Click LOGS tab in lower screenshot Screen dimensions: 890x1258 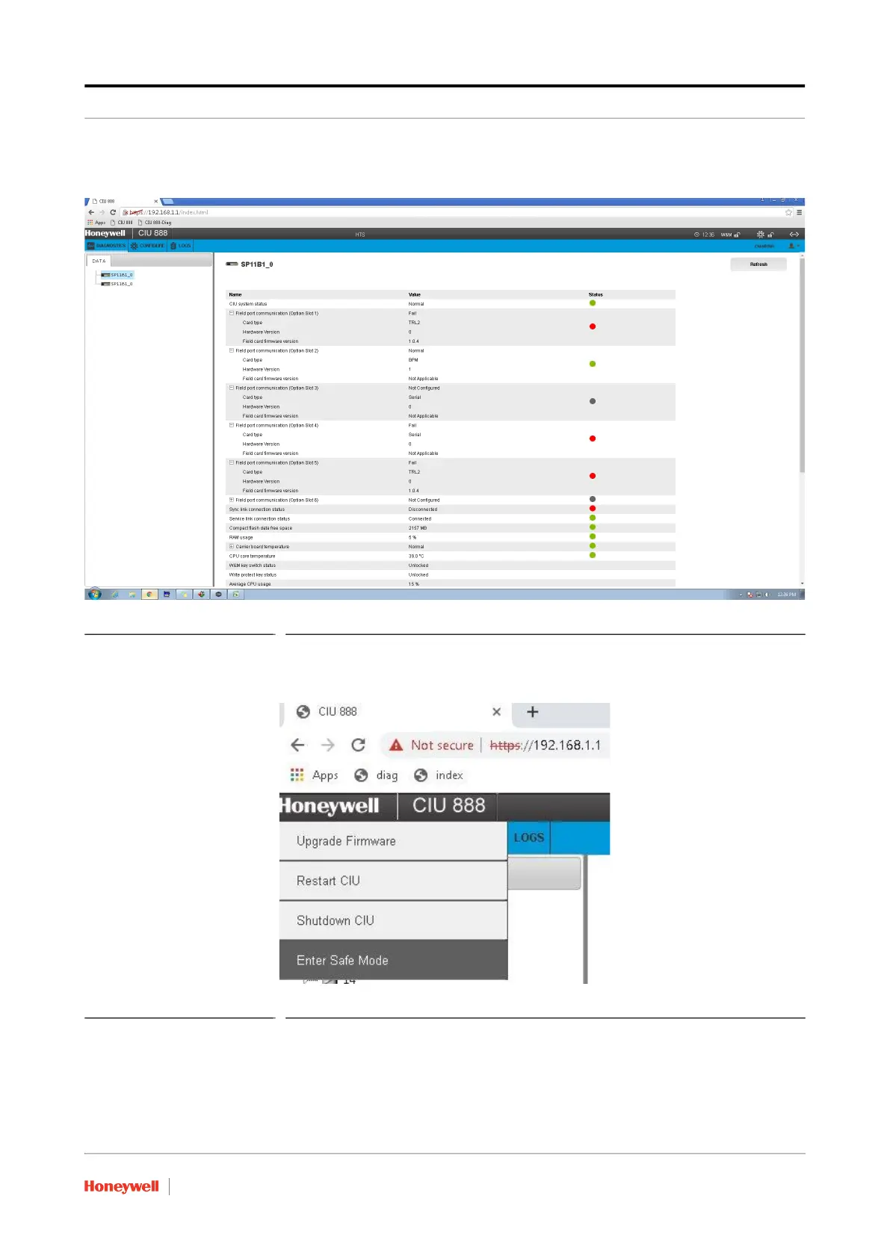click(529, 838)
